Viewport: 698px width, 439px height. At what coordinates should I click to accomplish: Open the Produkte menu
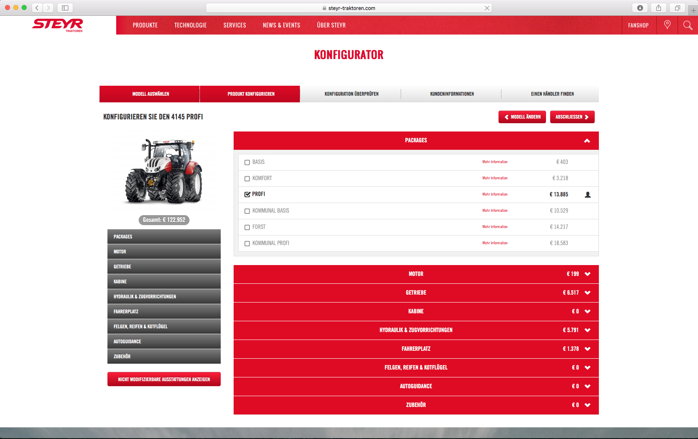pyautogui.click(x=145, y=25)
